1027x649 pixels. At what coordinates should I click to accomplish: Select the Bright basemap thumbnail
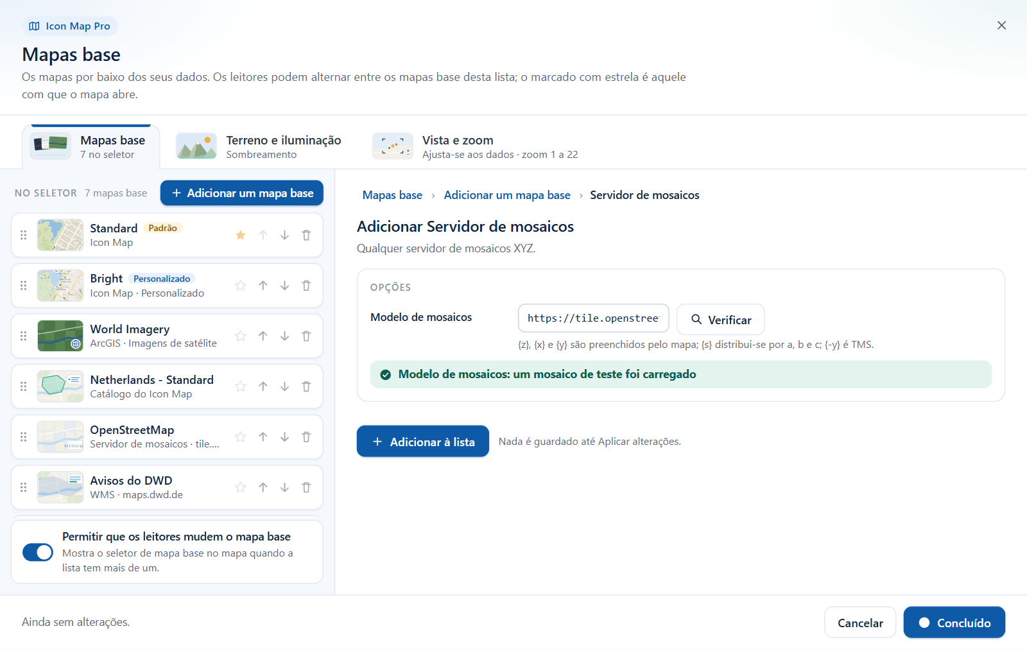coord(60,286)
